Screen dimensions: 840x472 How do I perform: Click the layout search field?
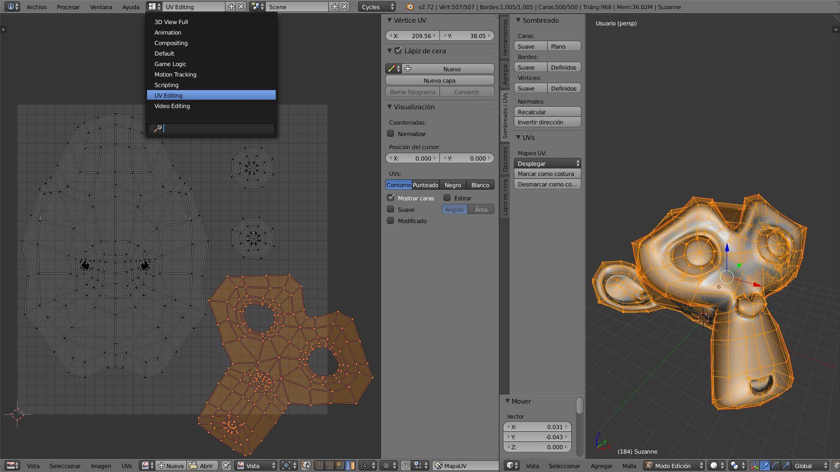click(211, 128)
